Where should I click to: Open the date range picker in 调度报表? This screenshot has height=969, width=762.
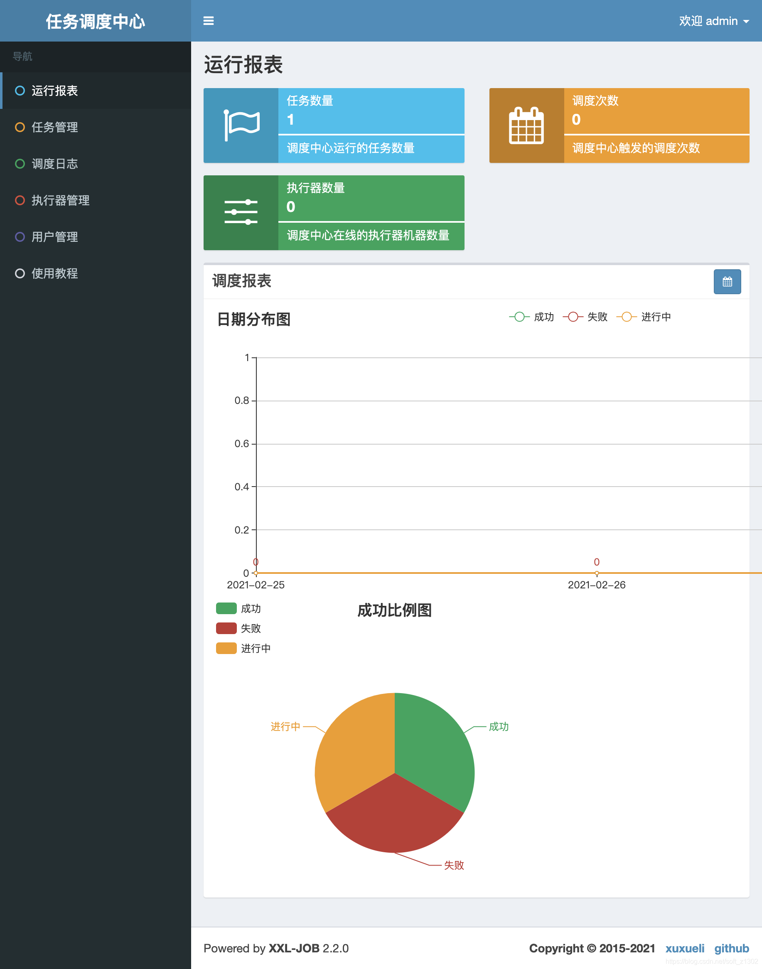(x=727, y=281)
